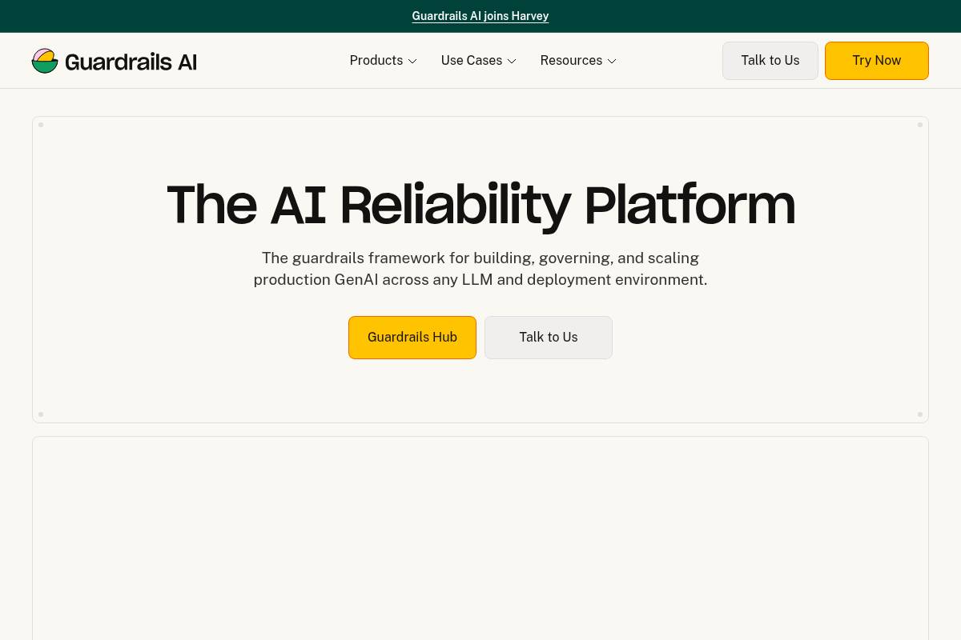The width and height of the screenshot is (961, 640).
Task: Click the Guardrails AI logo icon
Action: [45, 61]
